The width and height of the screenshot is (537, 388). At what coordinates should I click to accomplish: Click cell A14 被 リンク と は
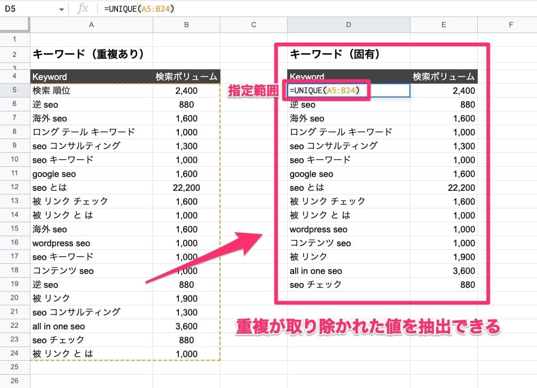click(x=91, y=215)
